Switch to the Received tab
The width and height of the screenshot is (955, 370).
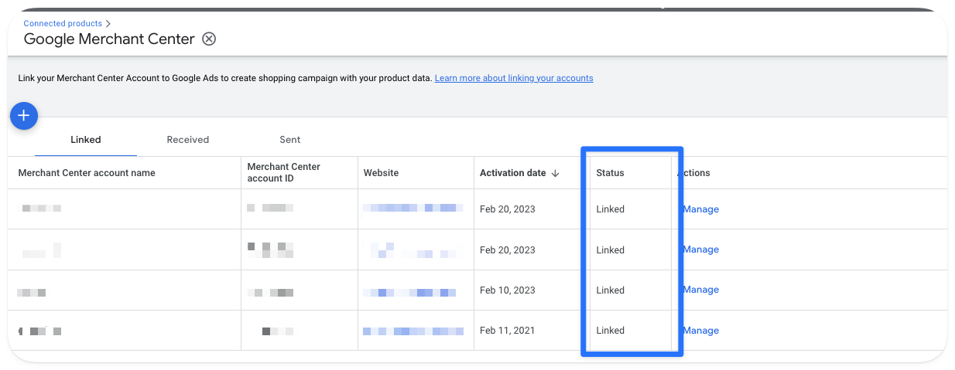[x=188, y=140]
